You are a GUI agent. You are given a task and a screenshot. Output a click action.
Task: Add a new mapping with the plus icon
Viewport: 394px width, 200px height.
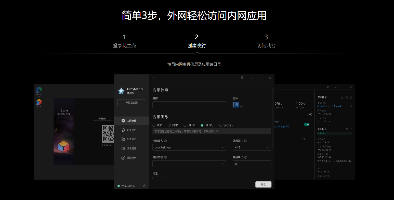click(310, 115)
